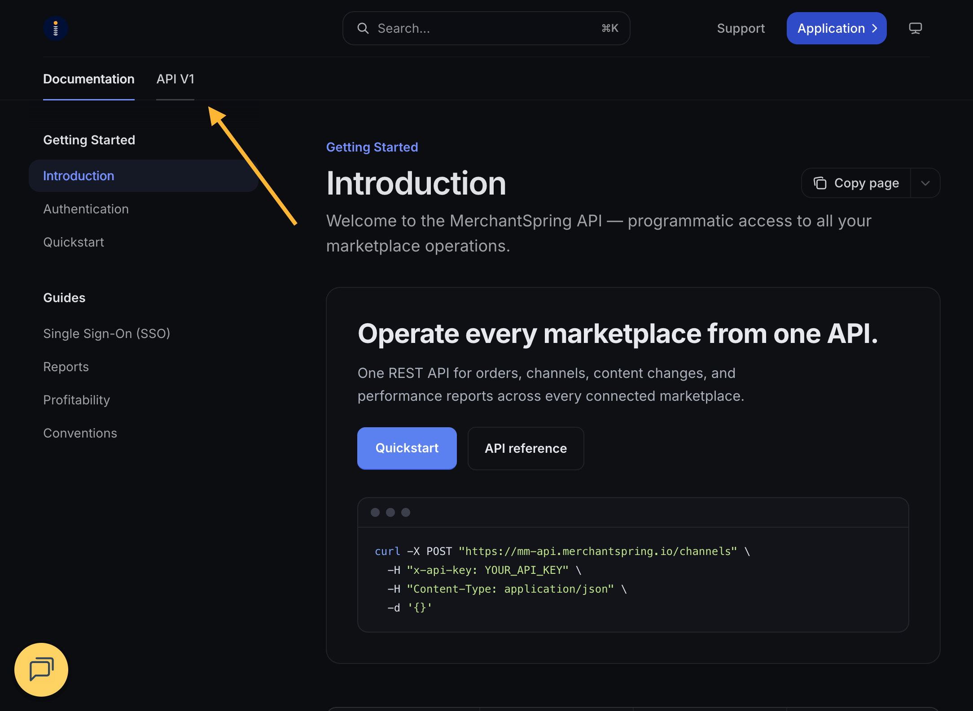This screenshot has width=973, height=711.
Task: Click the API reference button
Action: tap(526, 448)
